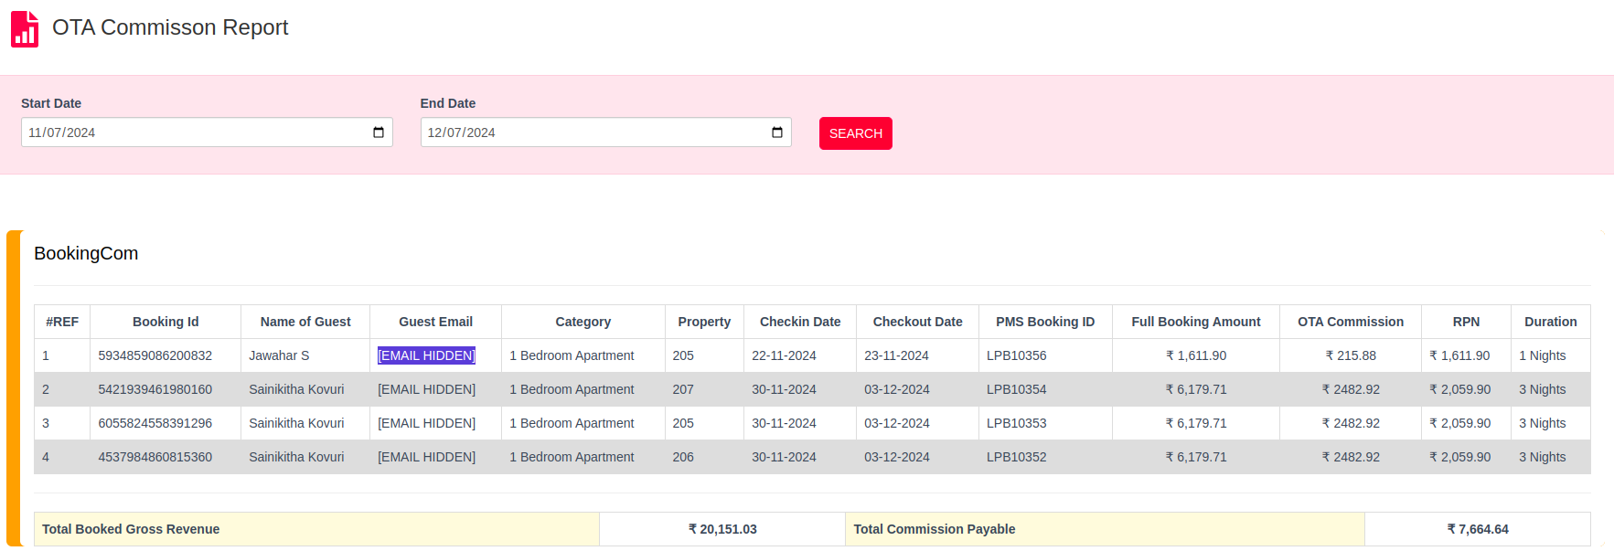
Task: Click the Duration column header
Action: tap(1551, 322)
